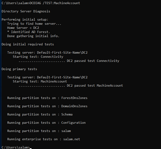Screen dimensions: 161x149
Task: Click the ForestDnsZones partition test line
Action: (47, 98)
